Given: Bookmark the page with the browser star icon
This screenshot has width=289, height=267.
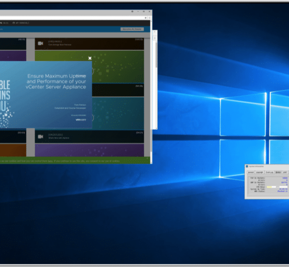Looking at the screenshot, I should (145, 18).
